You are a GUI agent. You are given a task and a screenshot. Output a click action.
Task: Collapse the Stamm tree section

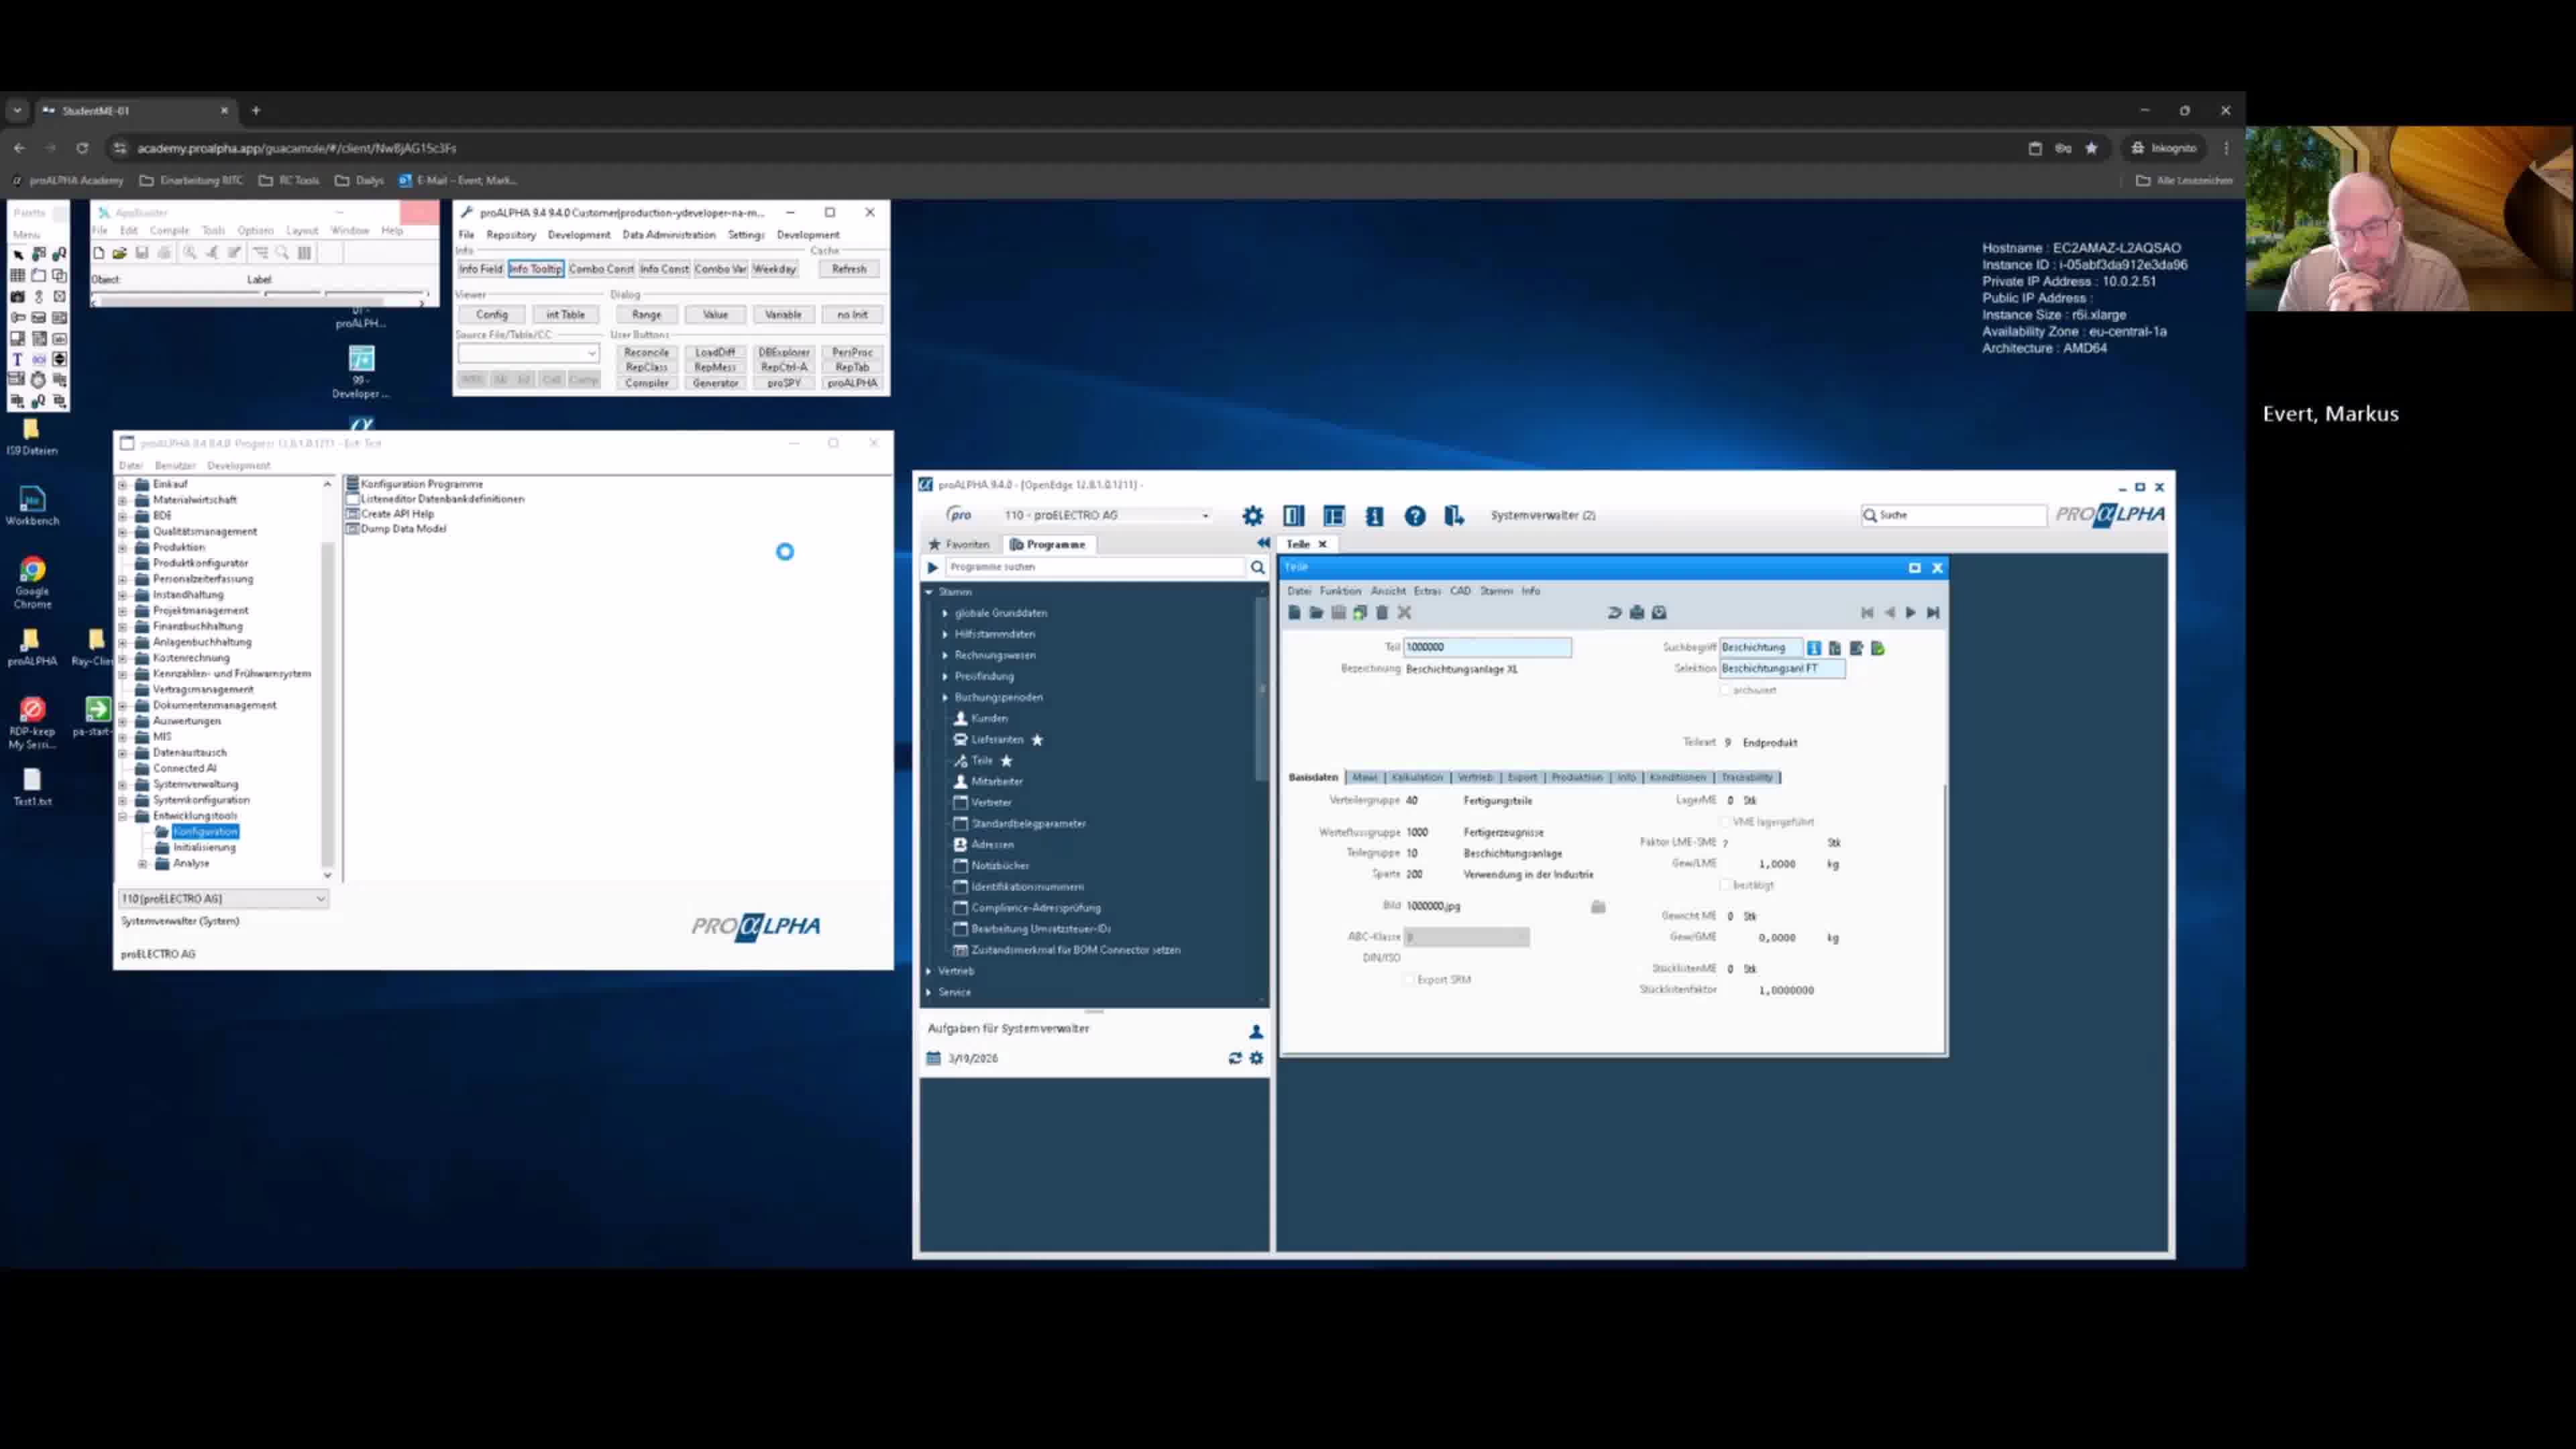tap(929, 592)
